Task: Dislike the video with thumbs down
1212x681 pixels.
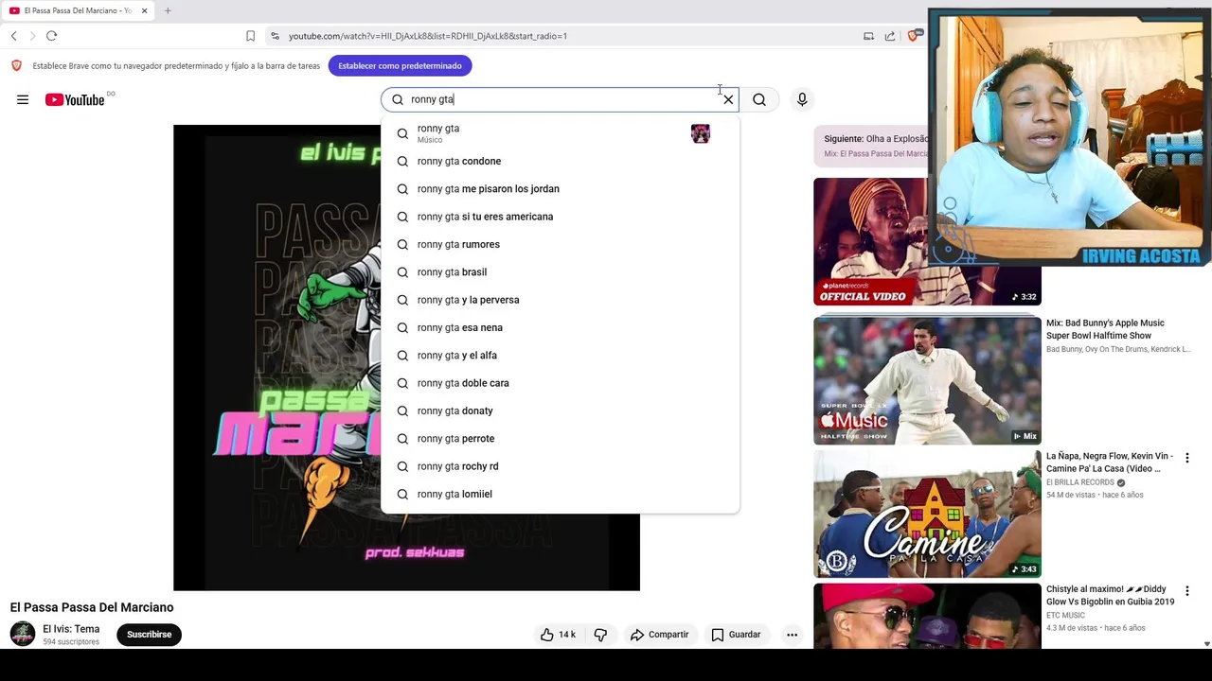Action: tap(600, 635)
